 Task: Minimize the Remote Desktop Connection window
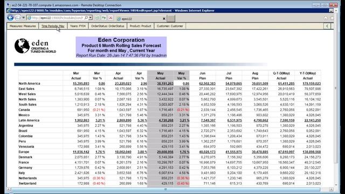[316, 5]
